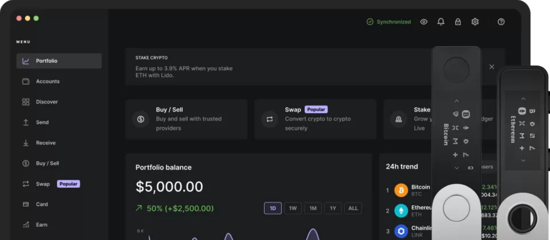Click the orange Bitcoin coin icon

tap(401, 190)
